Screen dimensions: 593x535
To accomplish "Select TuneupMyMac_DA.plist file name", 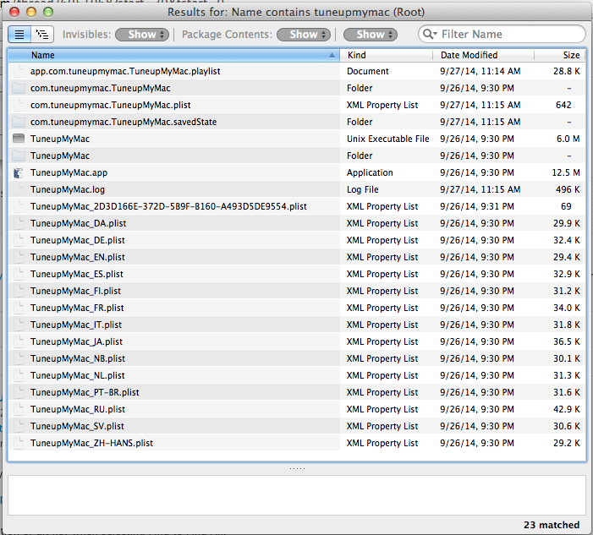I will click(x=79, y=223).
